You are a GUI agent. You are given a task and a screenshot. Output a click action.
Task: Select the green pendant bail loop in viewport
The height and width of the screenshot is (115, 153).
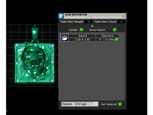(35, 35)
